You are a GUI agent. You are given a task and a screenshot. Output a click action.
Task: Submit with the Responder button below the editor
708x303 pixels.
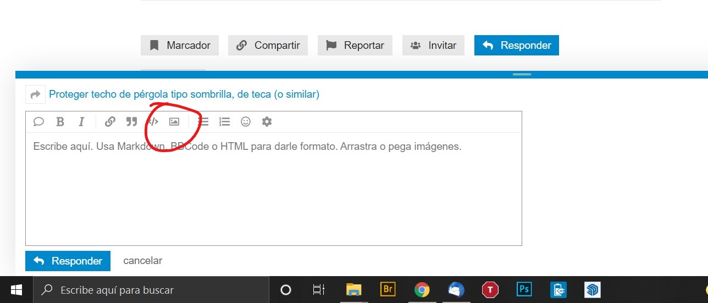(68, 261)
